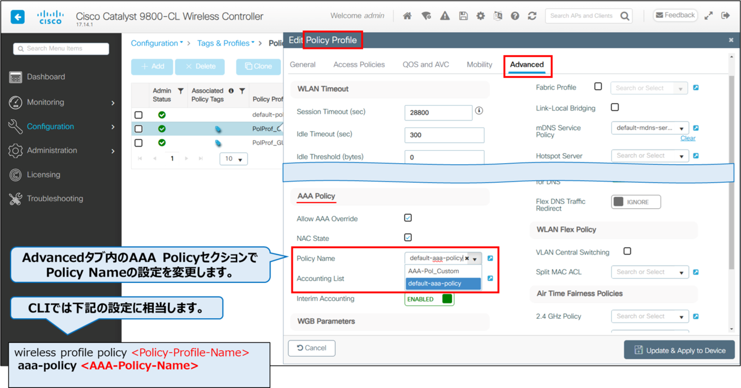Screen dimensions: 741x388
Task: Click Update & Apply to Device button
Action: pos(679,350)
